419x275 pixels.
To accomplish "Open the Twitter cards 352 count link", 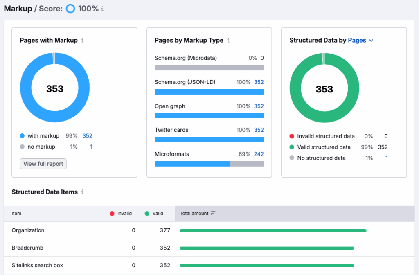I will (x=259, y=130).
